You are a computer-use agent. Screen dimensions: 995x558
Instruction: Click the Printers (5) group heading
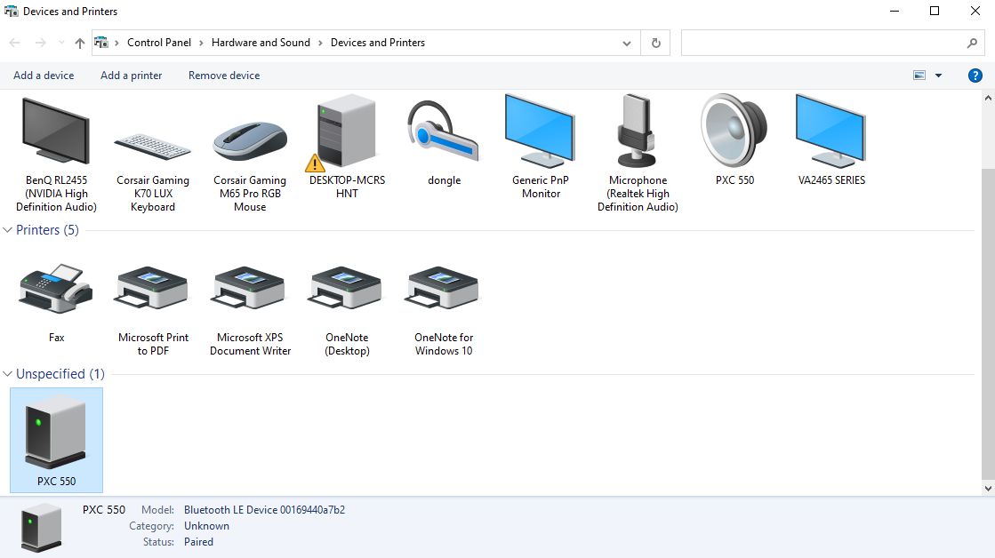48,230
